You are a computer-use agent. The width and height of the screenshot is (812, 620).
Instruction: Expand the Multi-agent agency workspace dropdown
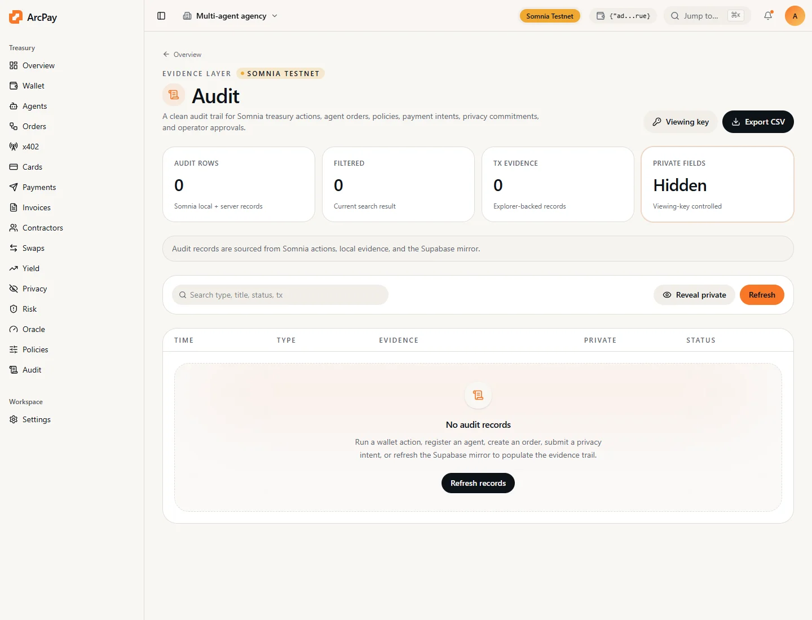(x=230, y=16)
